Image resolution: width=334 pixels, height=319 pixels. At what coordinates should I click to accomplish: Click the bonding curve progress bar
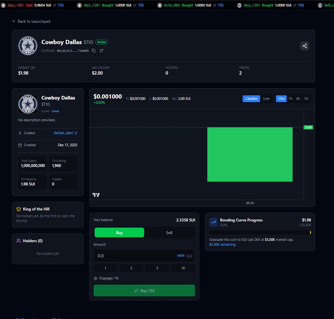(260, 232)
